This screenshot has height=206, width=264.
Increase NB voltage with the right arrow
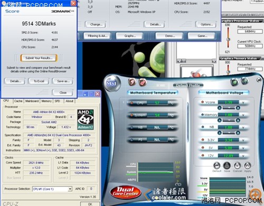[x=238, y=133]
